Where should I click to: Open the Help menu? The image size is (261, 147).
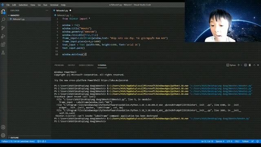pos(63,5)
